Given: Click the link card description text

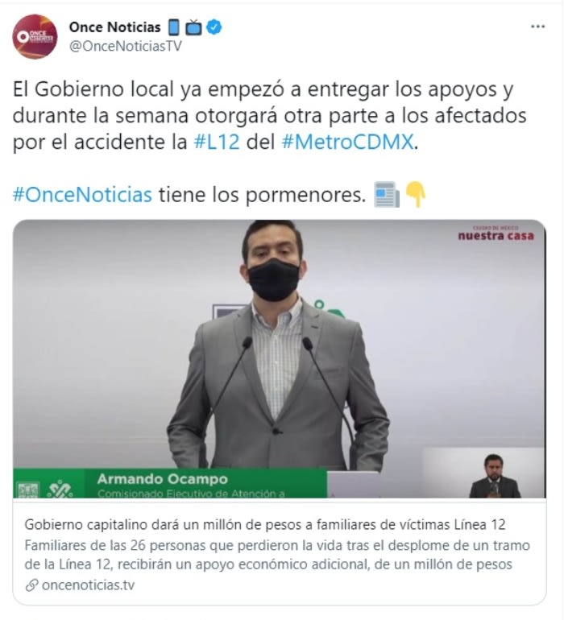Looking at the screenshot, I should coord(277,555).
